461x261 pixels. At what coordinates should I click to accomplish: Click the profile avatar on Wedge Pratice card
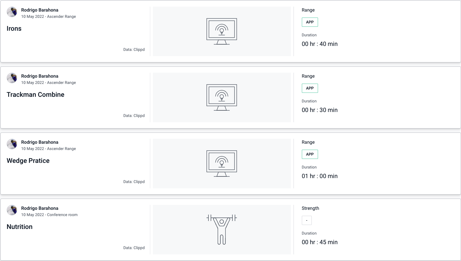(12, 144)
